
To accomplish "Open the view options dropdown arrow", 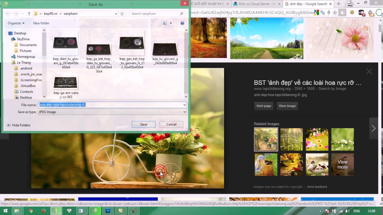I will [x=171, y=23].
